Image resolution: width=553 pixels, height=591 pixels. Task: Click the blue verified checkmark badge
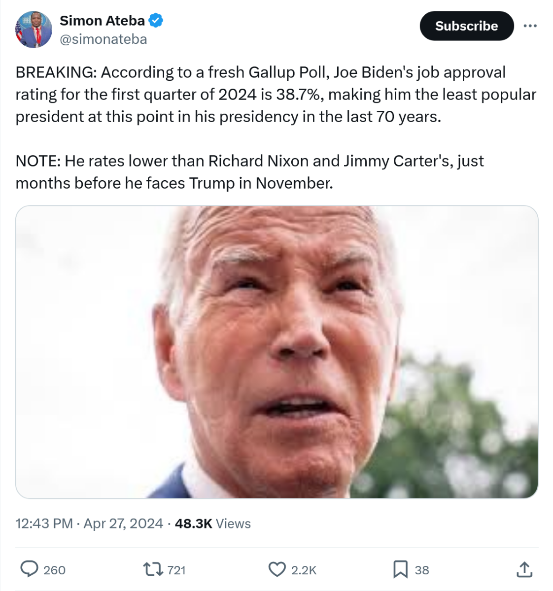(x=156, y=21)
